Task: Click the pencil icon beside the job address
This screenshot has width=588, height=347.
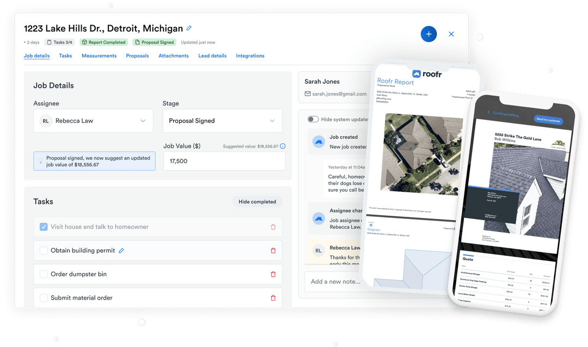Action: click(189, 28)
